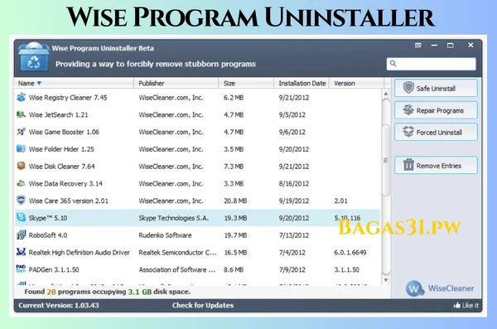Click the WiseCleaner link text
This screenshot has width=497, height=329.
[451, 288]
